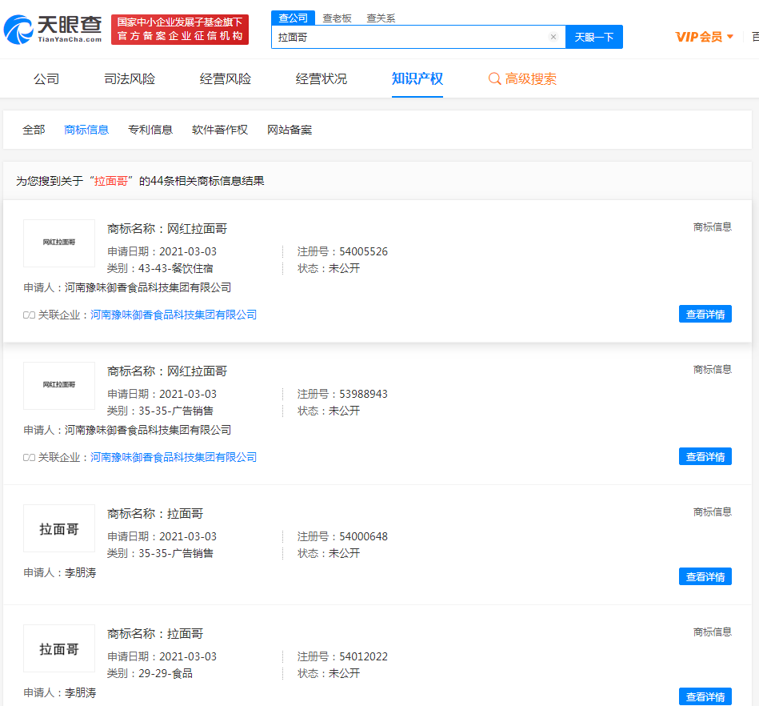Switch to the 网站备案 filter tab
The image size is (759, 706).
point(290,129)
